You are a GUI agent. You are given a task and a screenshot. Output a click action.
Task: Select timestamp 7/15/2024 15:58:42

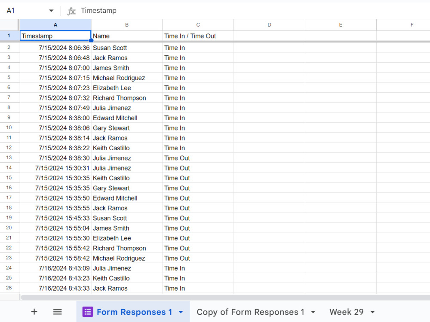pos(55,258)
